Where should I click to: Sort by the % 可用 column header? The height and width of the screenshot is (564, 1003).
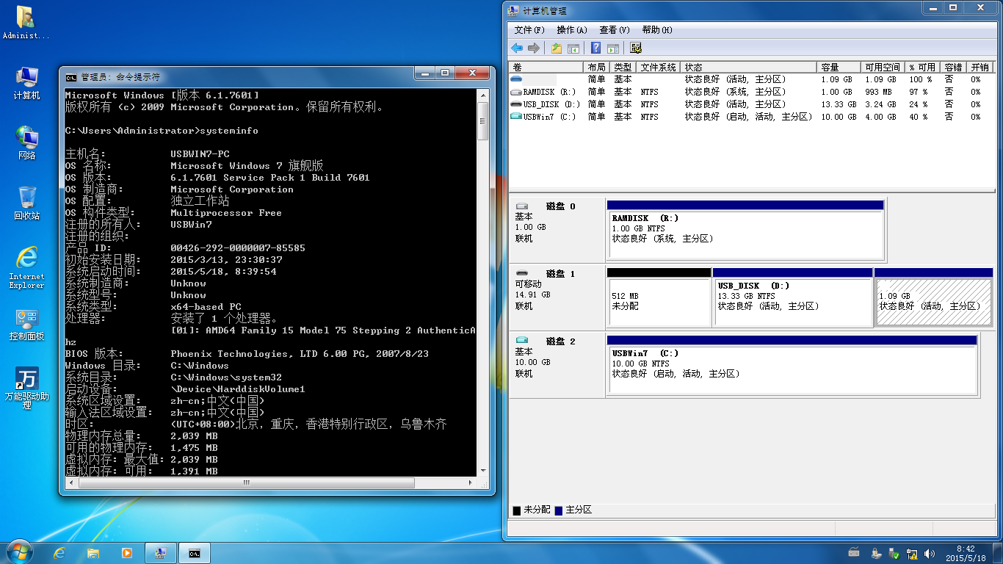click(922, 67)
